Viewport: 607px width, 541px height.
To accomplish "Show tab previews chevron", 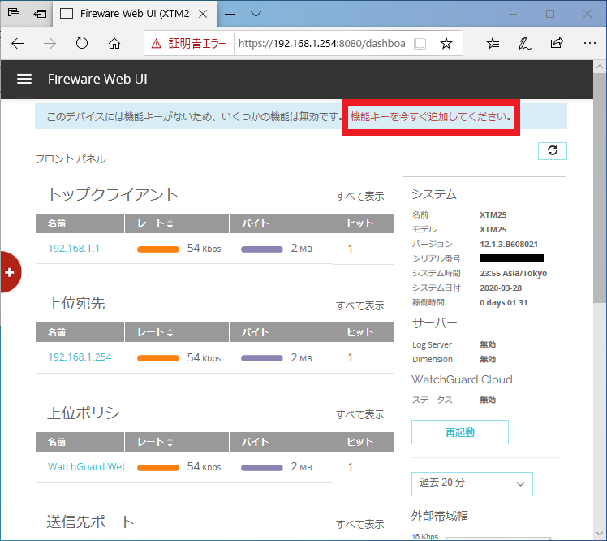I will (256, 15).
